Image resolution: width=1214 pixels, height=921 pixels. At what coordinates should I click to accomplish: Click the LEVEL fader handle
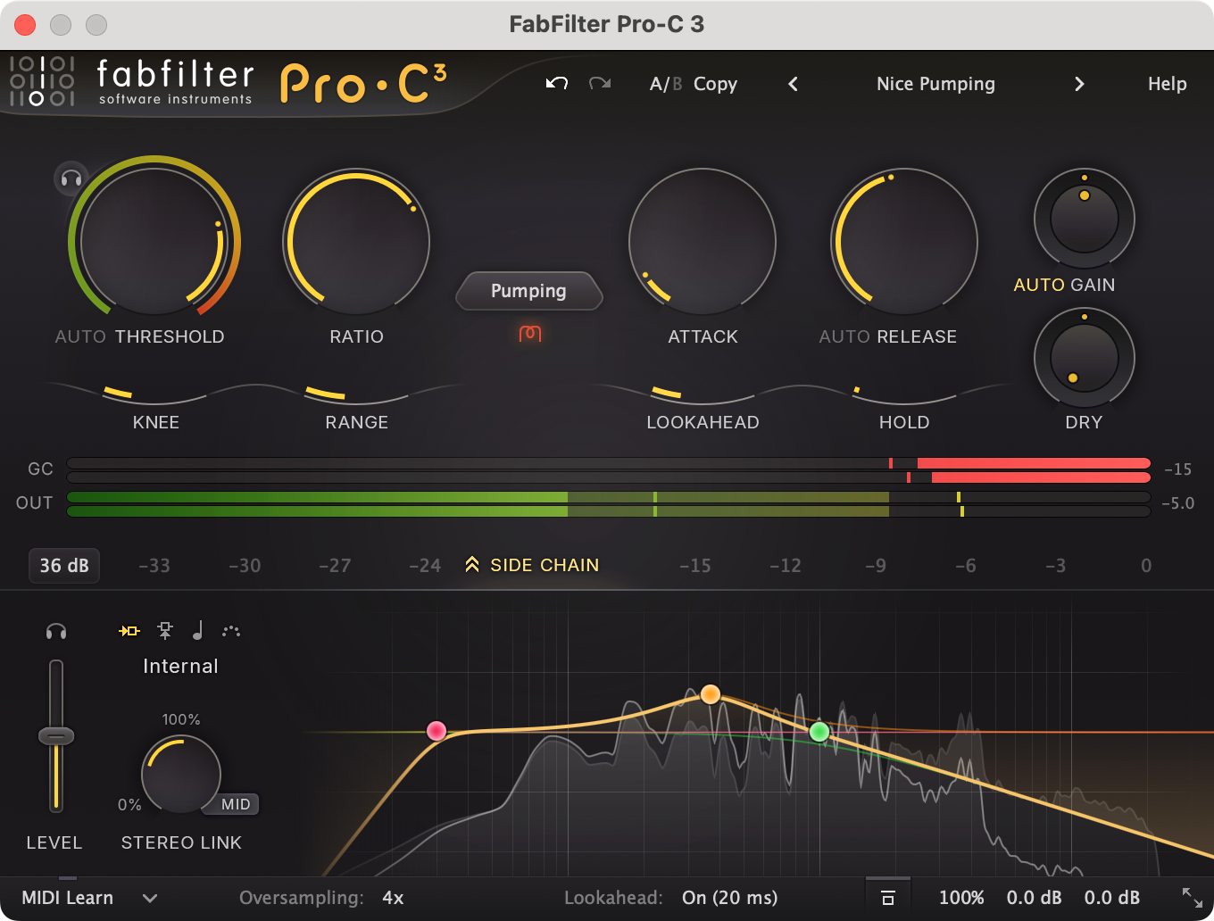point(55,737)
